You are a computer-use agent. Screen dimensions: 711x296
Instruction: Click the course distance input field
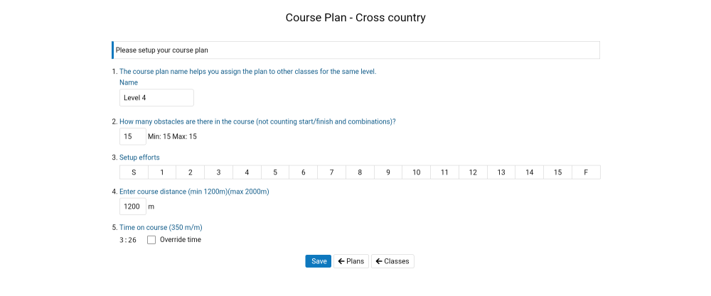pos(132,207)
